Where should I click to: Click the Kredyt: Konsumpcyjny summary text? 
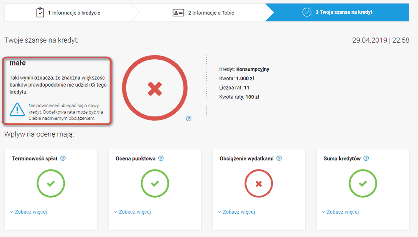(244, 69)
